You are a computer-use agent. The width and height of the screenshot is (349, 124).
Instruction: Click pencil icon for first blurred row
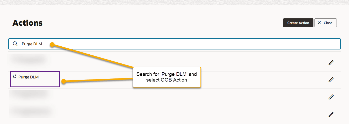(331, 63)
